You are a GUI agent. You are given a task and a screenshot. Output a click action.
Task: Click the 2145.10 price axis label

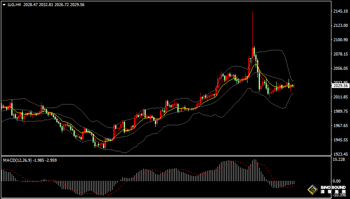coord(340,11)
